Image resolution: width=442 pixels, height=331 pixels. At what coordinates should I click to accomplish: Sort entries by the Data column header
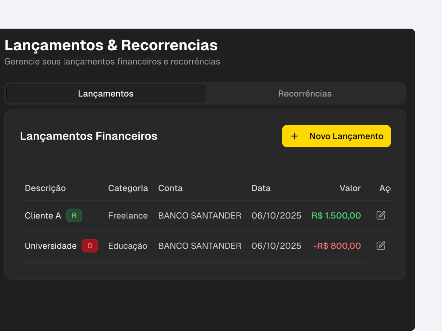(261, 188)
